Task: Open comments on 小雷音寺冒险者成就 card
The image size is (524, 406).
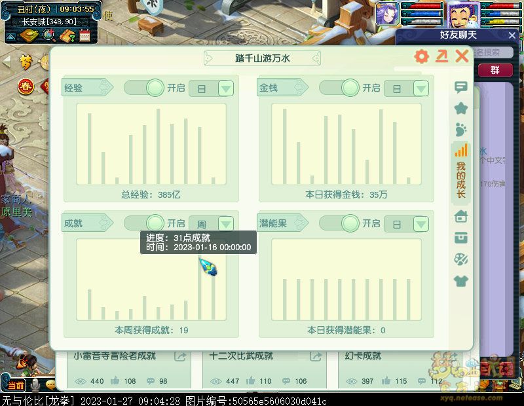Action: pos(151,381)
